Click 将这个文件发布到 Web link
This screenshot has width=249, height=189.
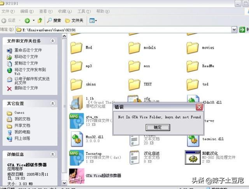point(30,71)
